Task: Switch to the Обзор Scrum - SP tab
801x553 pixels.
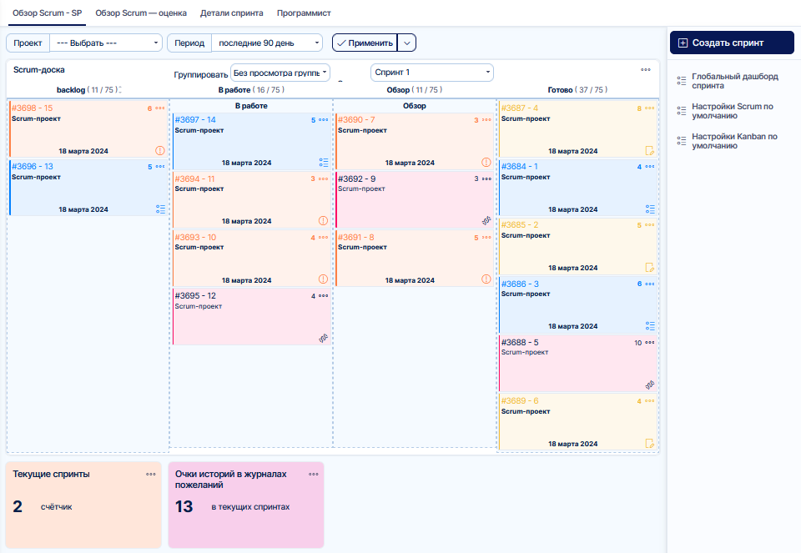Action: [x=47, y=13]
